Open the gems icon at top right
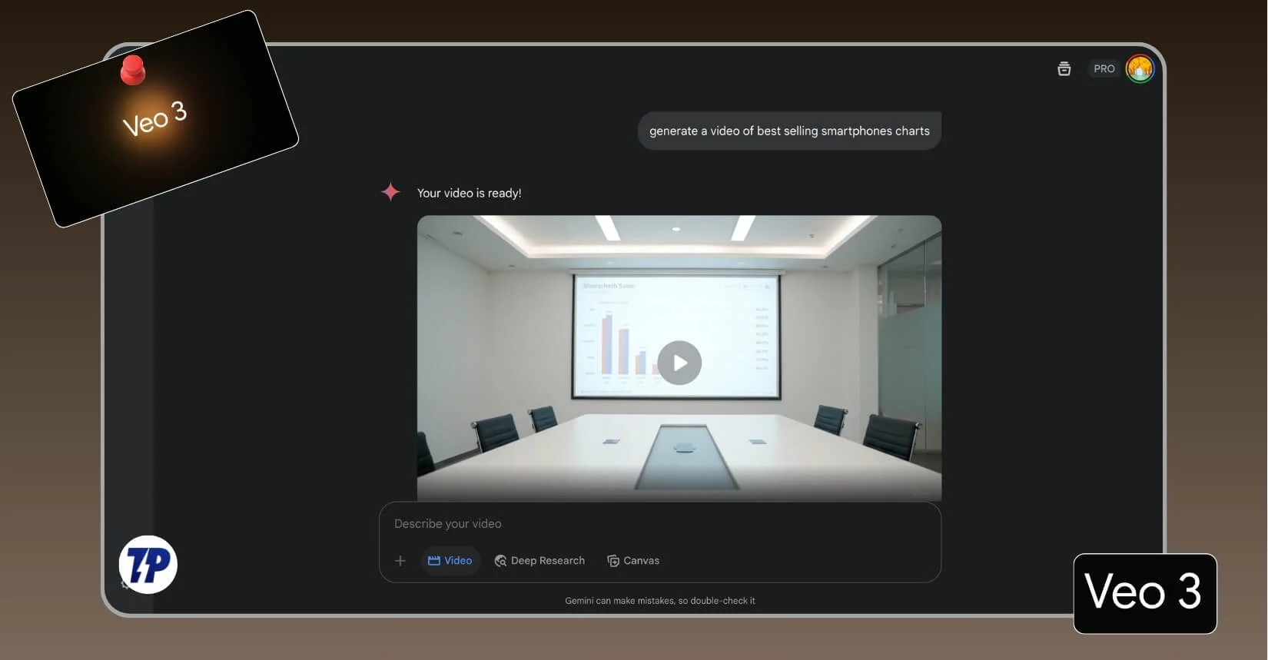Image resolution: width=1268 pixels, height=660 pixels. pyautogui.click(x=1064, y=69)
